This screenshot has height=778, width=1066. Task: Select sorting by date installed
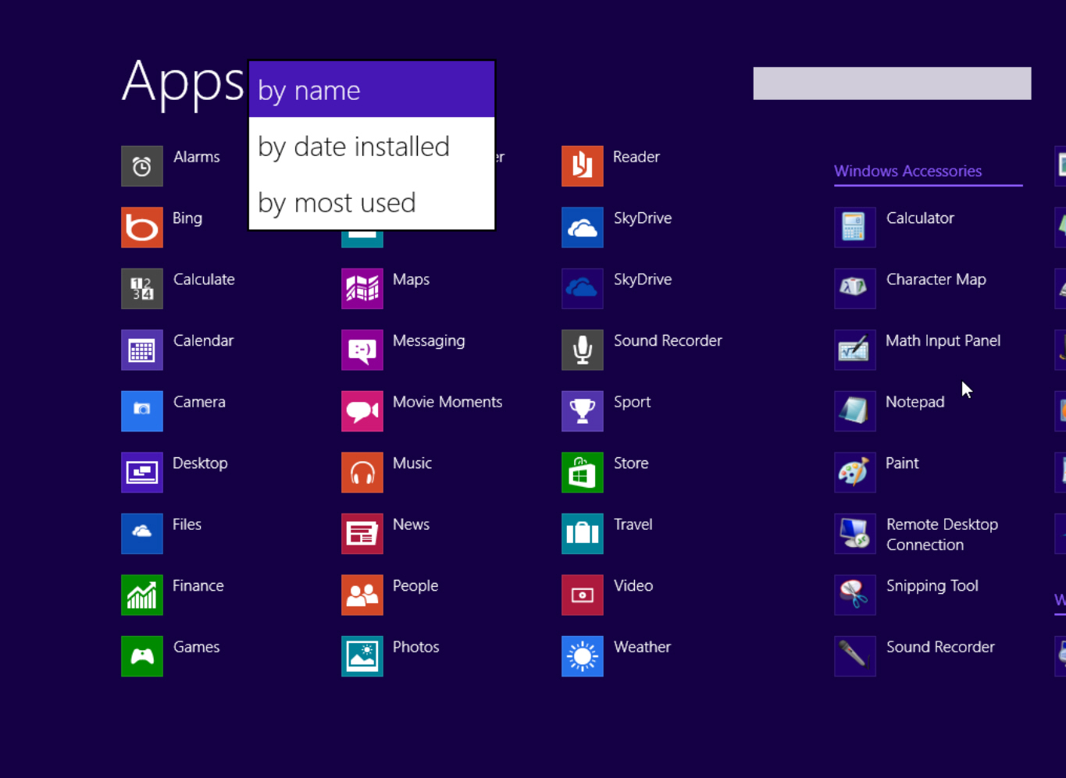pyautogui.click(x=353, y=146)
